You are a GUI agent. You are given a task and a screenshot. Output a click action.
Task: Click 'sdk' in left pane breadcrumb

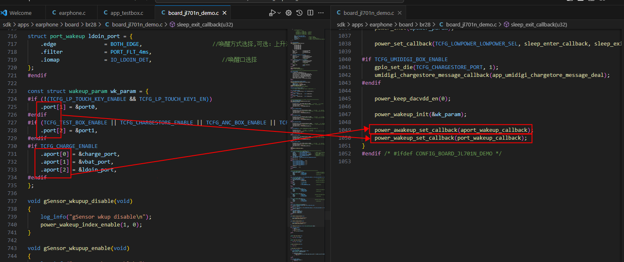click(x=7, y=24)
